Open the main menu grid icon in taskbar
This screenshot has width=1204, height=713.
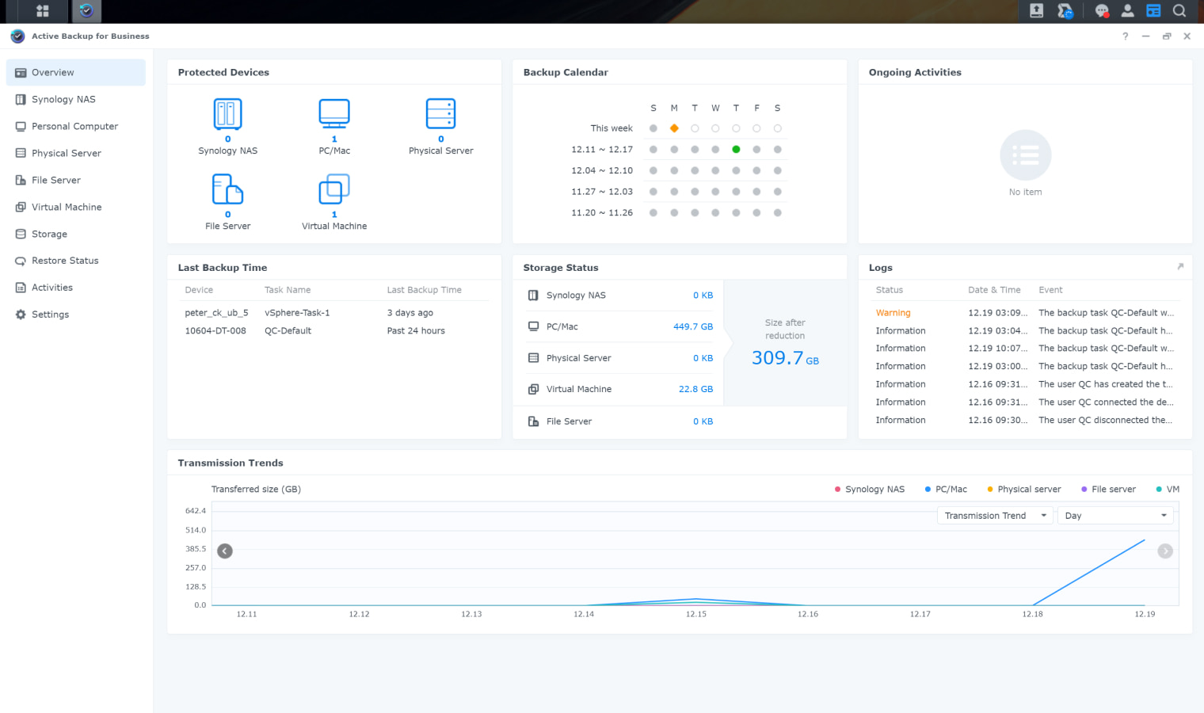42,11
